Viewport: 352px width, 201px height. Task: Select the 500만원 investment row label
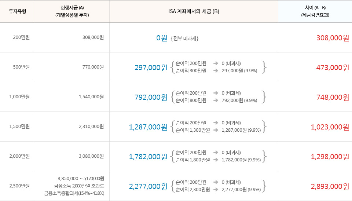[x=21, y=67]
